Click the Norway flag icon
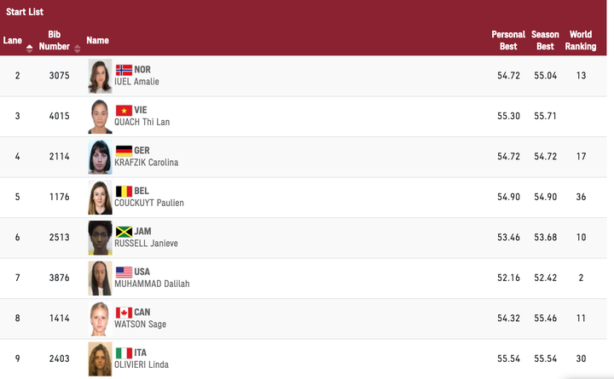Image resolution: width=614 pixels, height=379 pixels. 124,70
